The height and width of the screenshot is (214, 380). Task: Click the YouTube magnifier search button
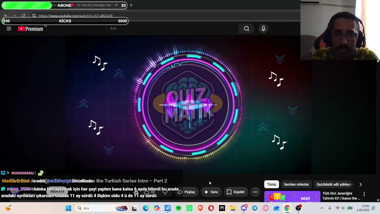point(246,29)
